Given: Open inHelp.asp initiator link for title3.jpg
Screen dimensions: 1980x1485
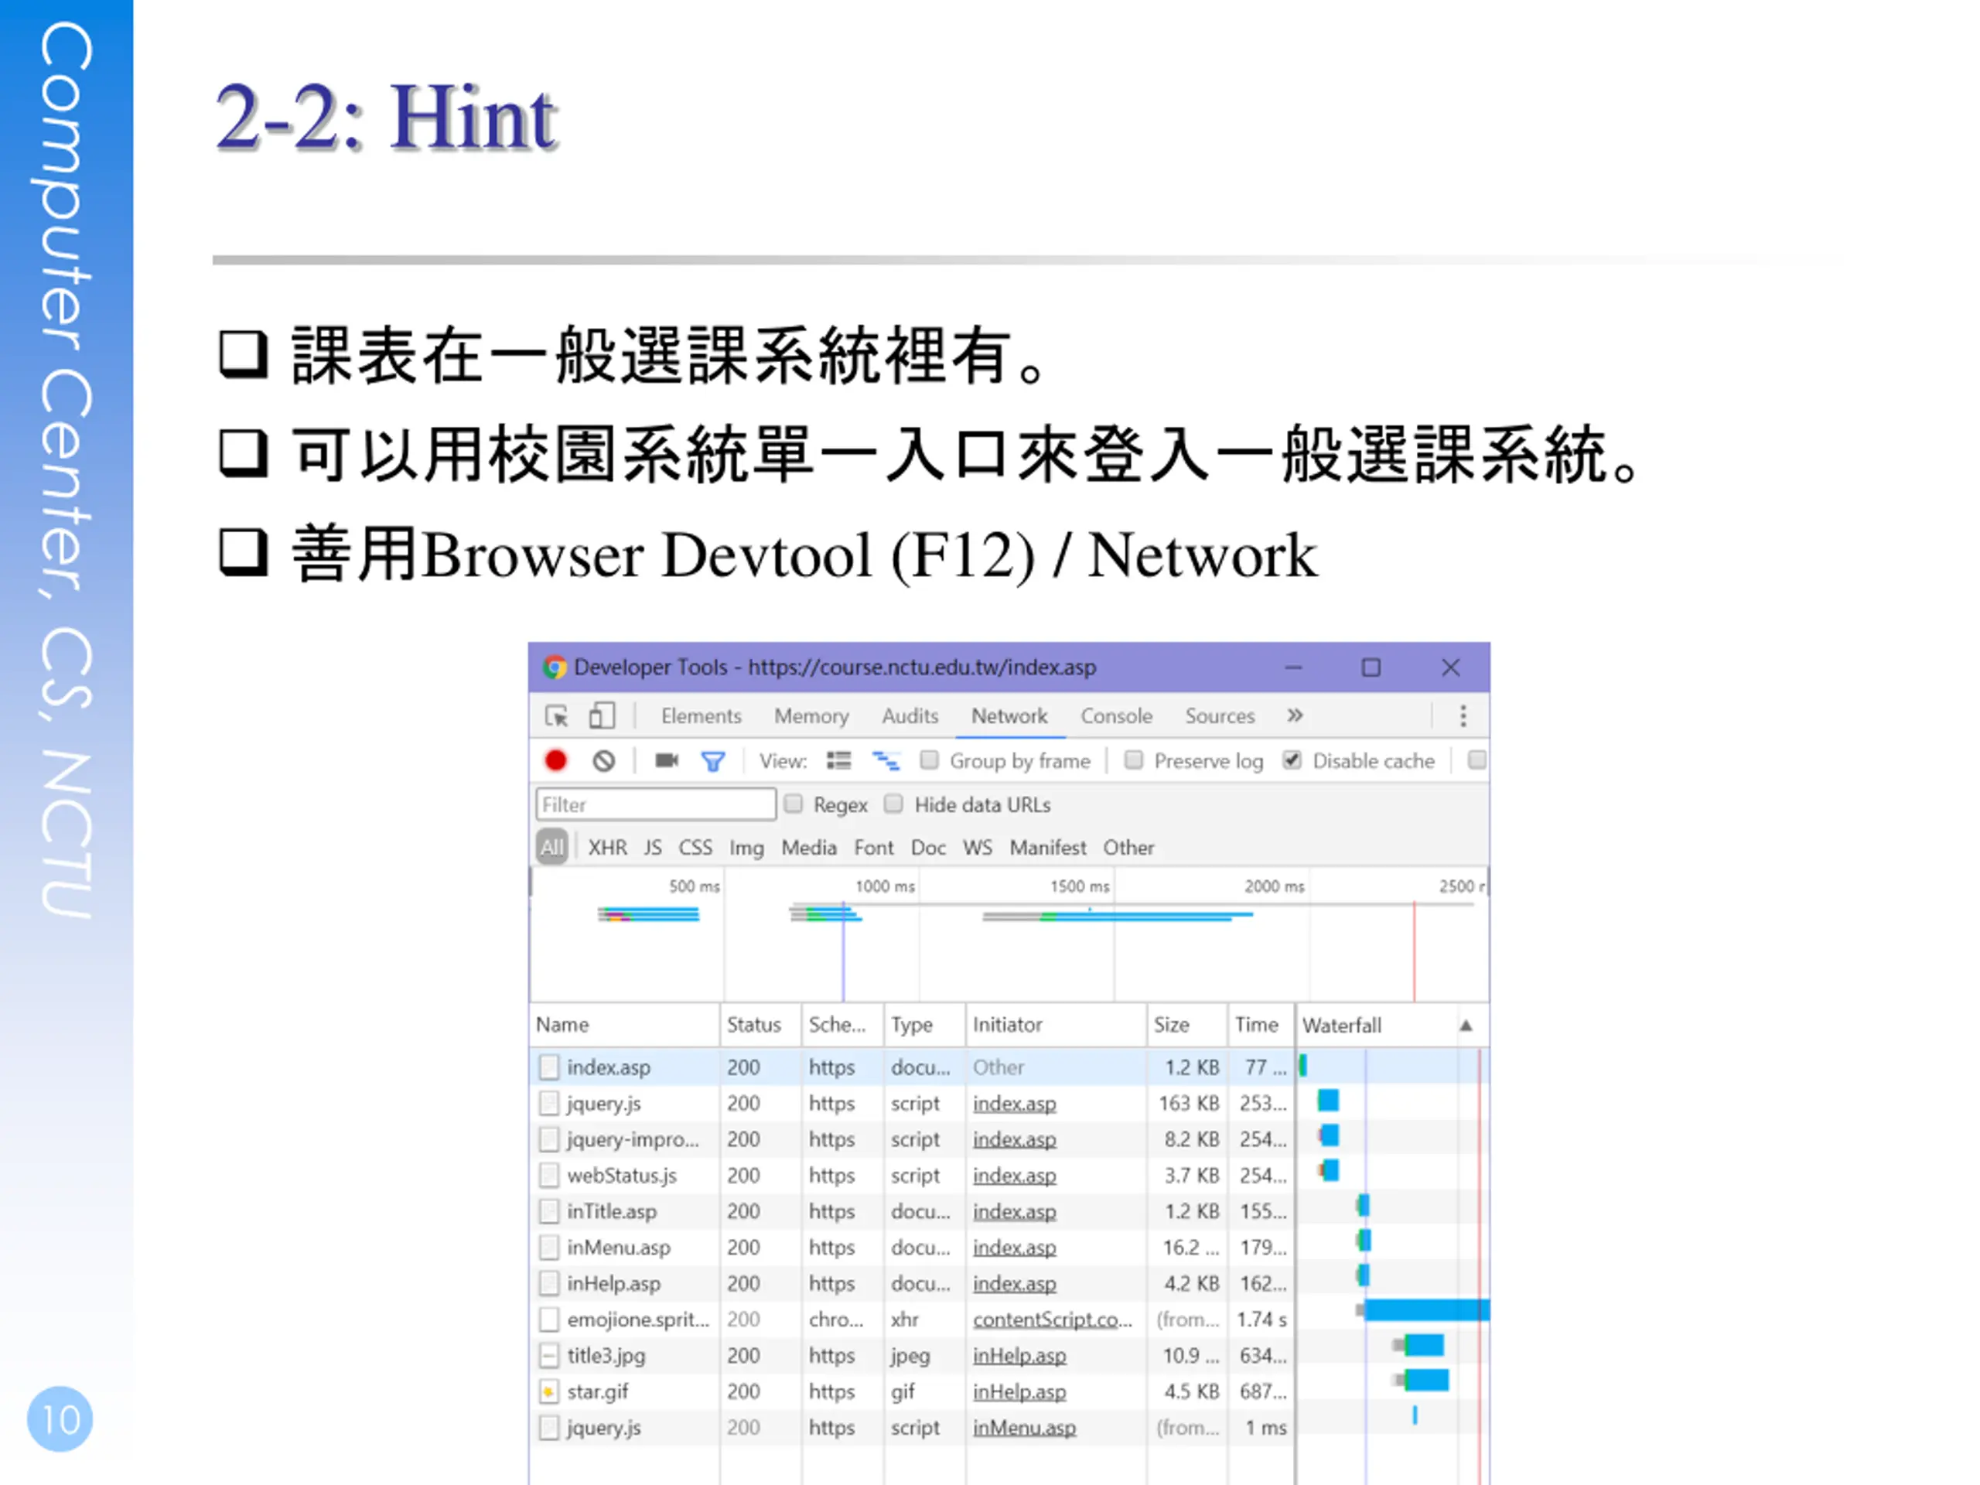Looking at the screenshot, I should pyautogui.click(x=1019, y=1356).
